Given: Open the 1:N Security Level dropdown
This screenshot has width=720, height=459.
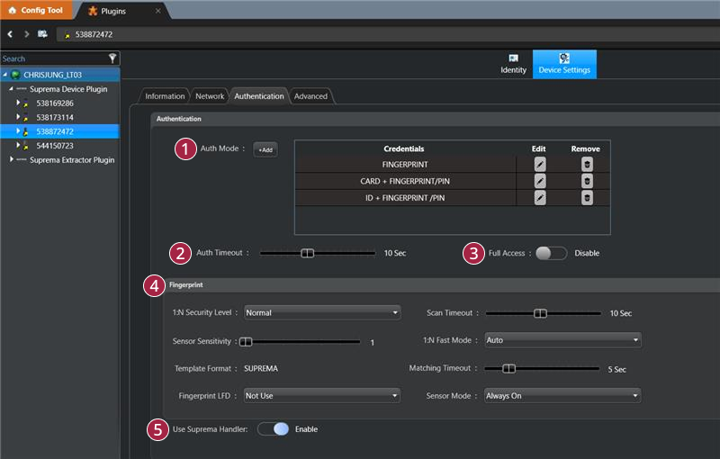Looking at the screenshot, I should [x=321, y=313].
